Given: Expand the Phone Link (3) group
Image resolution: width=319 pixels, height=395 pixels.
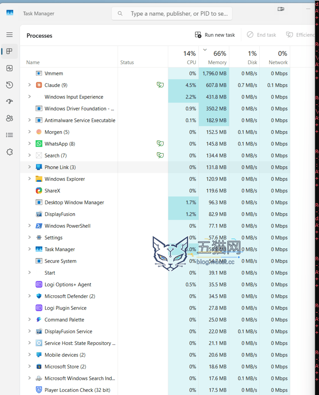Looking at the screenshot, I should point(29,167).
